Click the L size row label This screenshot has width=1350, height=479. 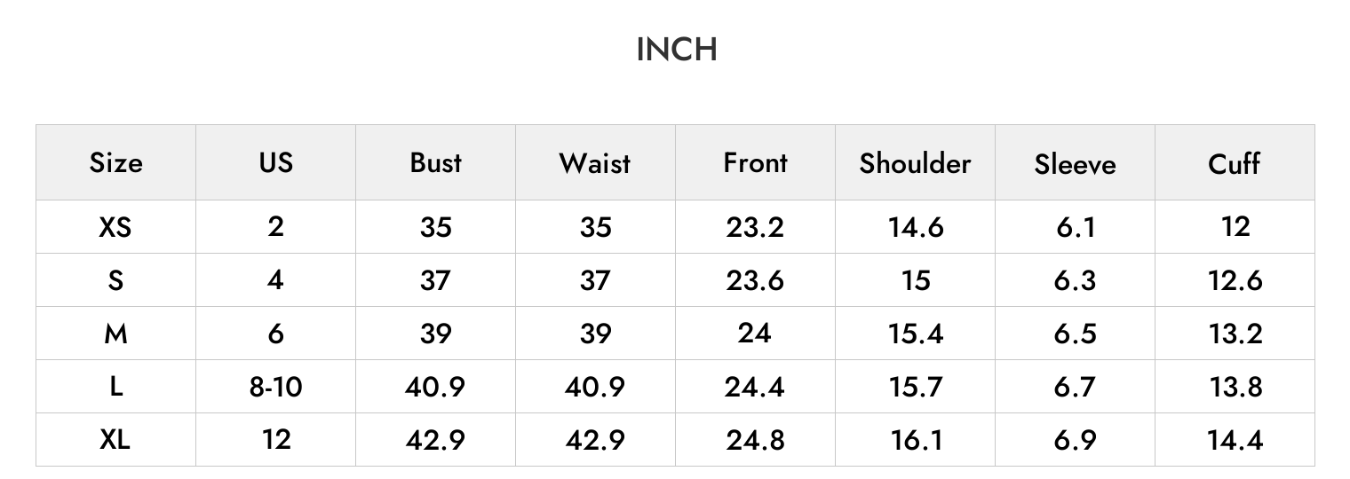tap(115, 387)
